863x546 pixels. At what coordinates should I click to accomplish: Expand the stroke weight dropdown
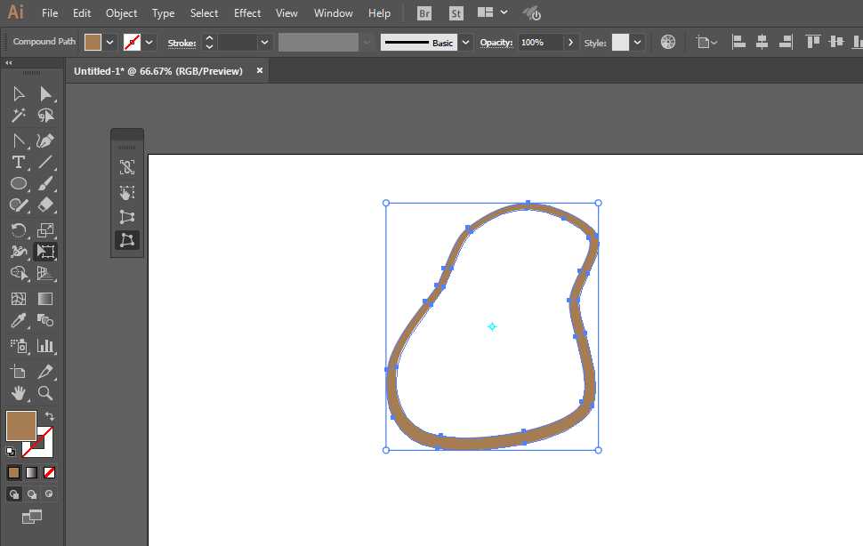264,43
